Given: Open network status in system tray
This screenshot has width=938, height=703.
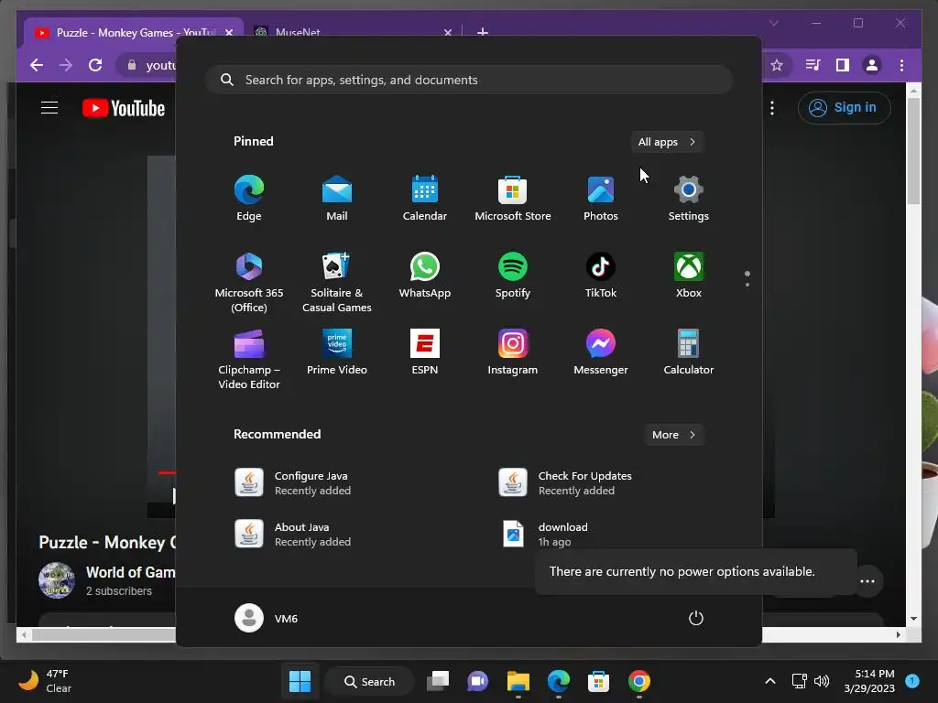Looking at the screenshot, I should [799, 681].
